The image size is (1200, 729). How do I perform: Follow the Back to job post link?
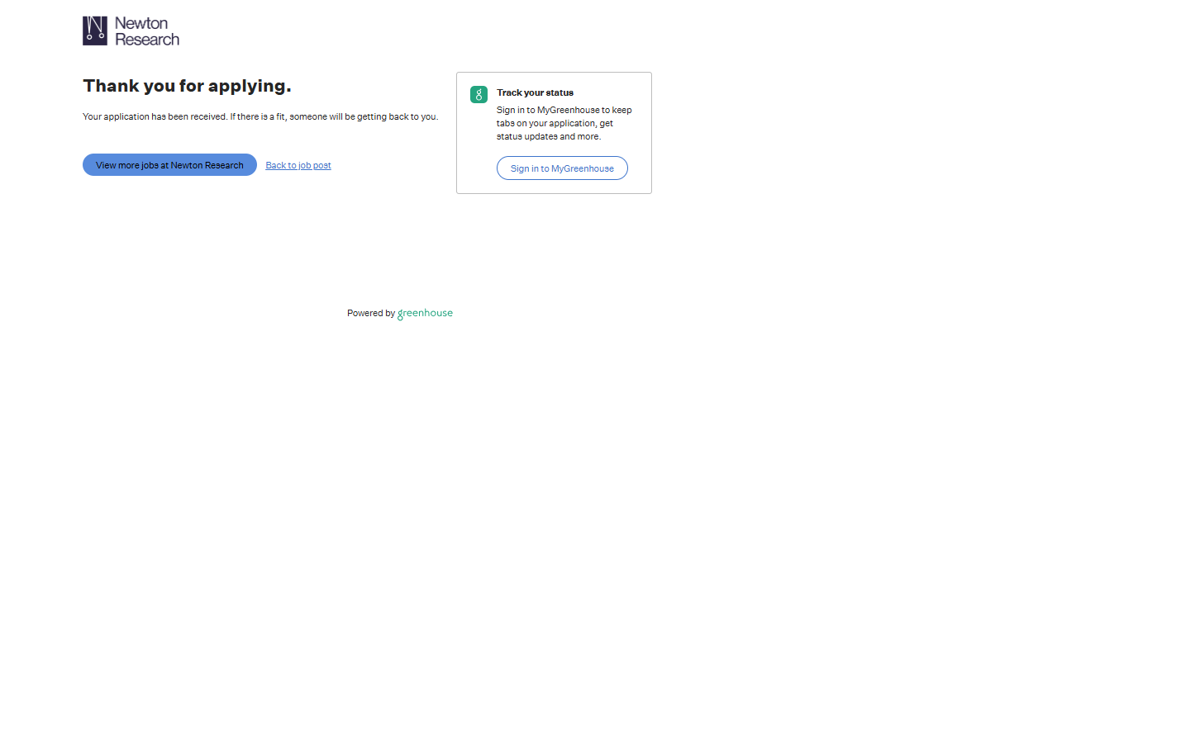pos(298,165)
